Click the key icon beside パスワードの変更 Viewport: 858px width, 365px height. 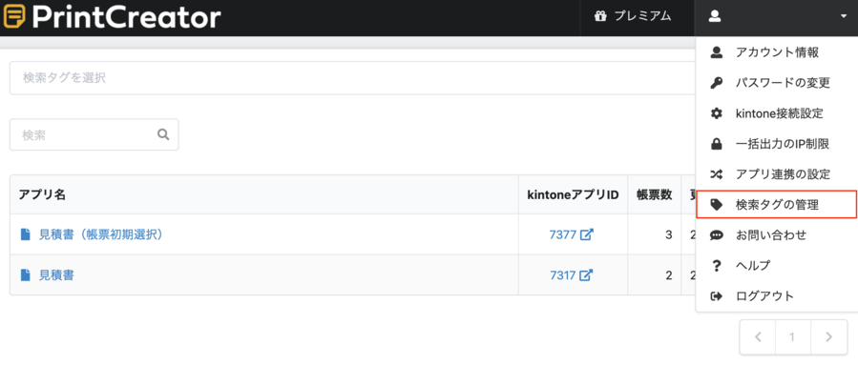[x=717, y=83]
